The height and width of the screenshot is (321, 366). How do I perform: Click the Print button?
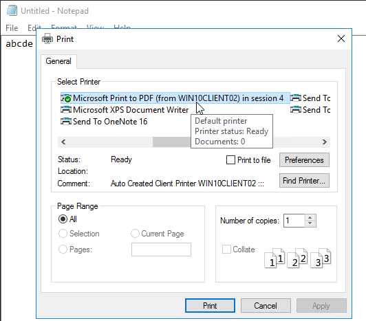tap(210, 306)
